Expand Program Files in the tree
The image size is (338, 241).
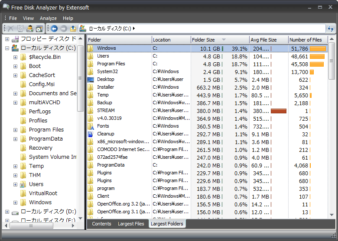point(15,130)
